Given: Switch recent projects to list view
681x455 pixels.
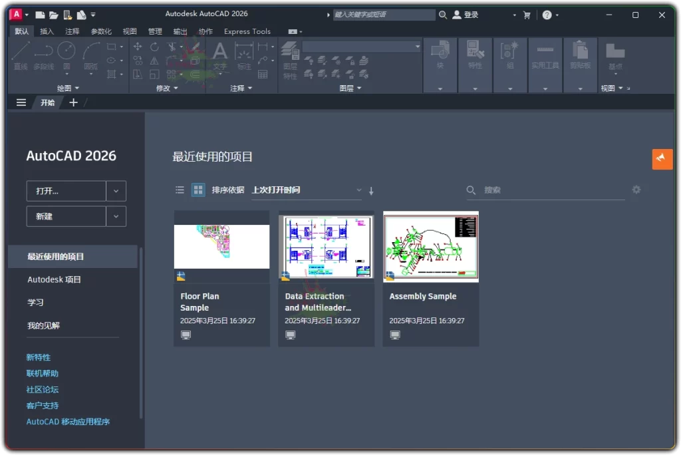Looking at the screenshot, I should click(x=180, y=190).
